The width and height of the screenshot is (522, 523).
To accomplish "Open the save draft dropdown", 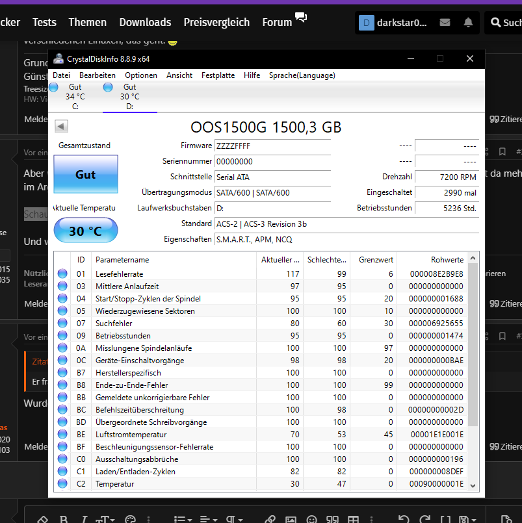I will point(469,519).
